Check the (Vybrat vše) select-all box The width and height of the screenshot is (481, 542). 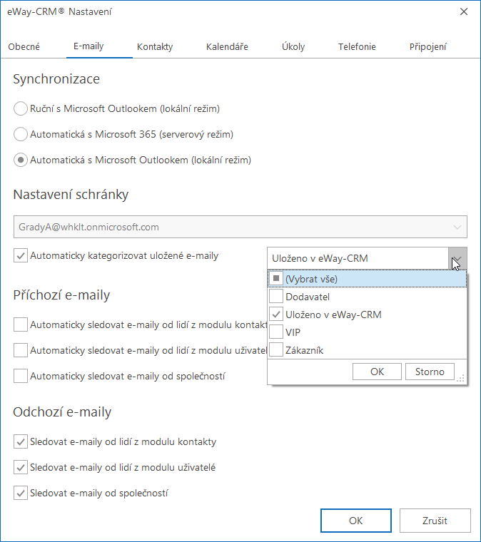pyautogui.click(x=276, y=279)
